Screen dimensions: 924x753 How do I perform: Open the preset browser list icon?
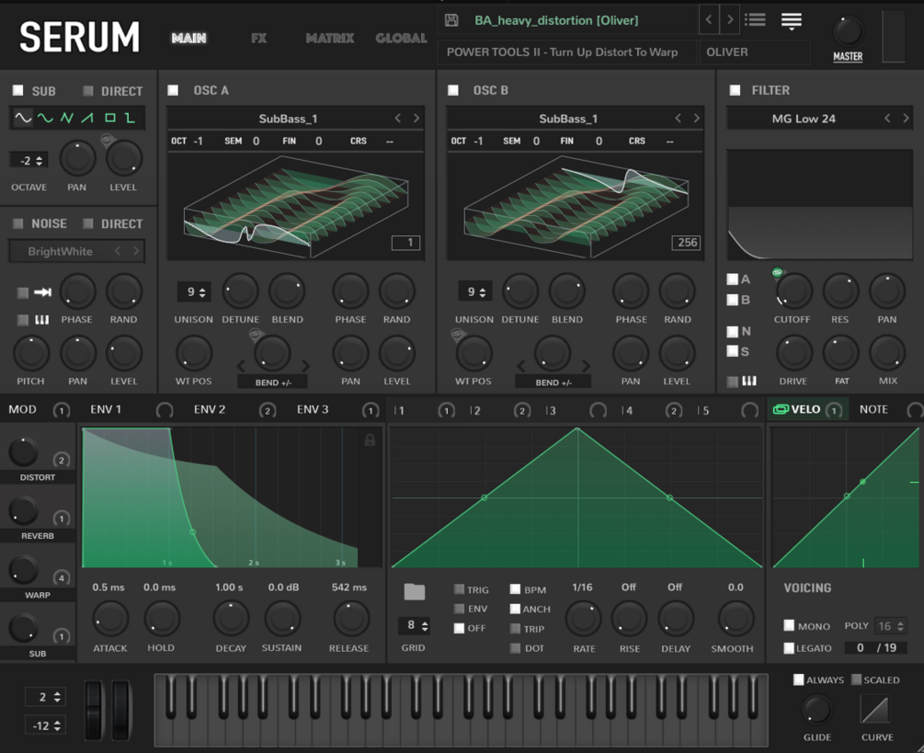755,20
